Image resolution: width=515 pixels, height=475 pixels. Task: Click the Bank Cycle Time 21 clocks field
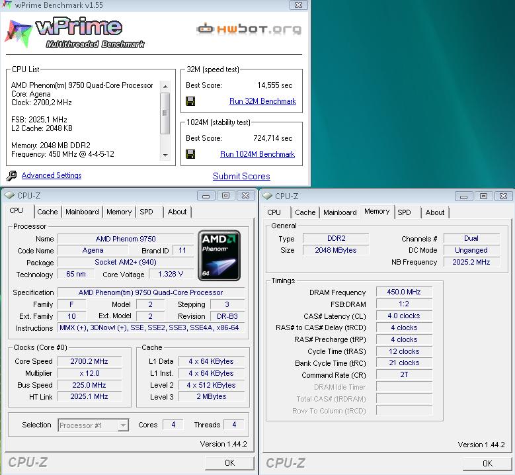(404, 363)
